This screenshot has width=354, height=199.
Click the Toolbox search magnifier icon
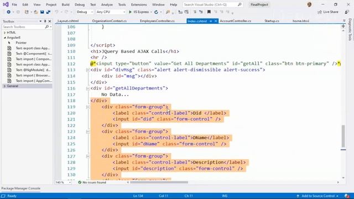pyautogui.click(x=47, y=27)
